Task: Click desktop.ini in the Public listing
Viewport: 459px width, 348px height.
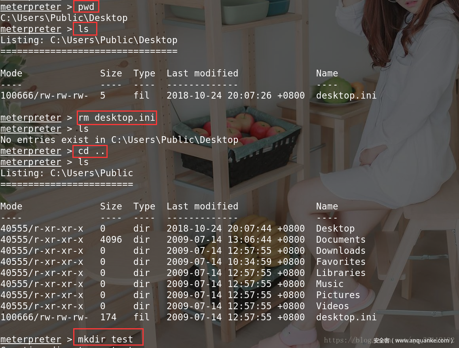Action: [346, 317]
